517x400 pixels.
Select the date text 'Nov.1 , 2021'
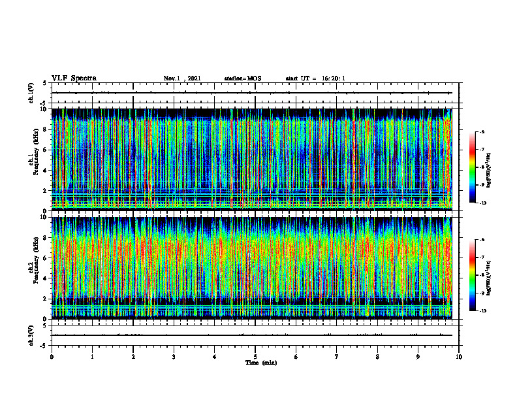click(x=182, y=78)
